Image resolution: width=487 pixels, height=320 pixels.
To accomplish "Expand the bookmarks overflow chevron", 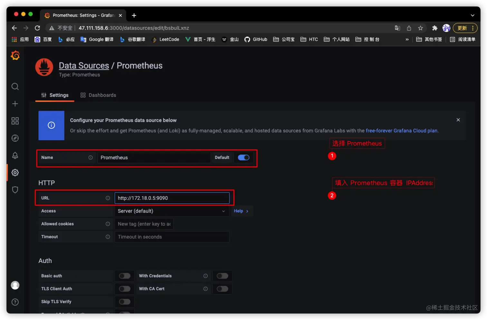I will pos(407,40).
